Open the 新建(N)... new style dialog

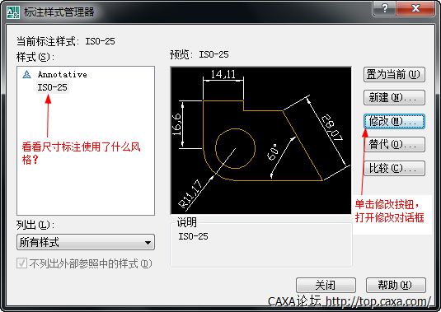pos(394,98)
